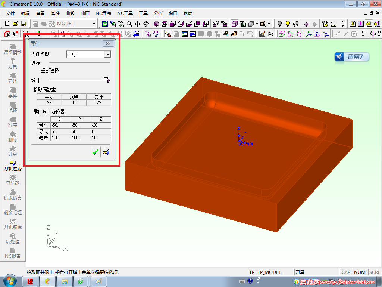Collapse the 统计 section arrow

107,80
